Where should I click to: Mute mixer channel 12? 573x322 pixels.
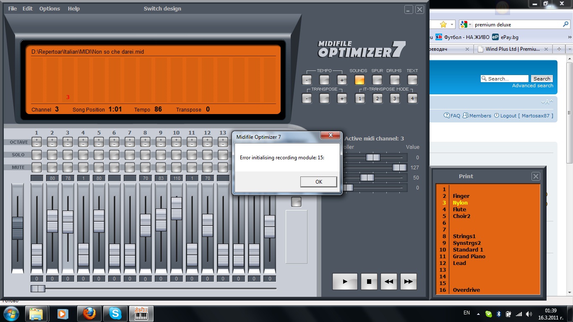[207, 167]
